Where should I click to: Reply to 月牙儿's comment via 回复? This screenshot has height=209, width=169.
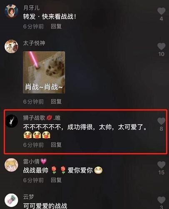pos(56,26)
